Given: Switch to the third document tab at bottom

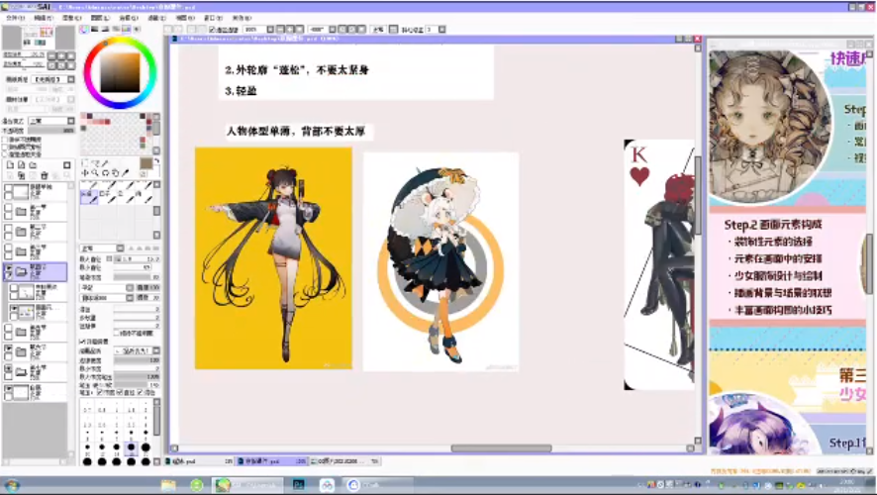Looking at the screenshot, I should click(344, 461).
